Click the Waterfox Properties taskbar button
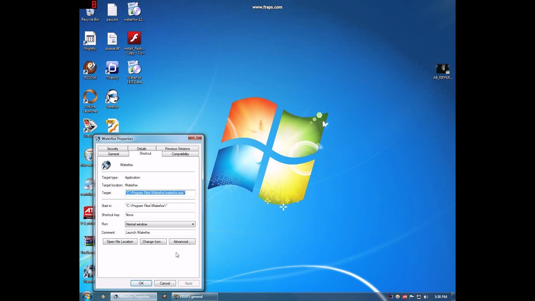 [x=134, y=296]
